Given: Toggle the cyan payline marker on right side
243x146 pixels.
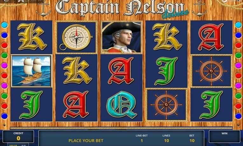Looking at the screenshot, I should [x=238, y=25].
